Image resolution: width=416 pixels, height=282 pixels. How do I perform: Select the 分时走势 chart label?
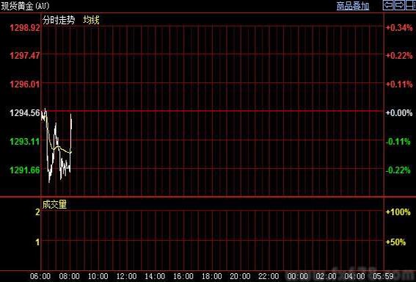click(x=59, y=20)
